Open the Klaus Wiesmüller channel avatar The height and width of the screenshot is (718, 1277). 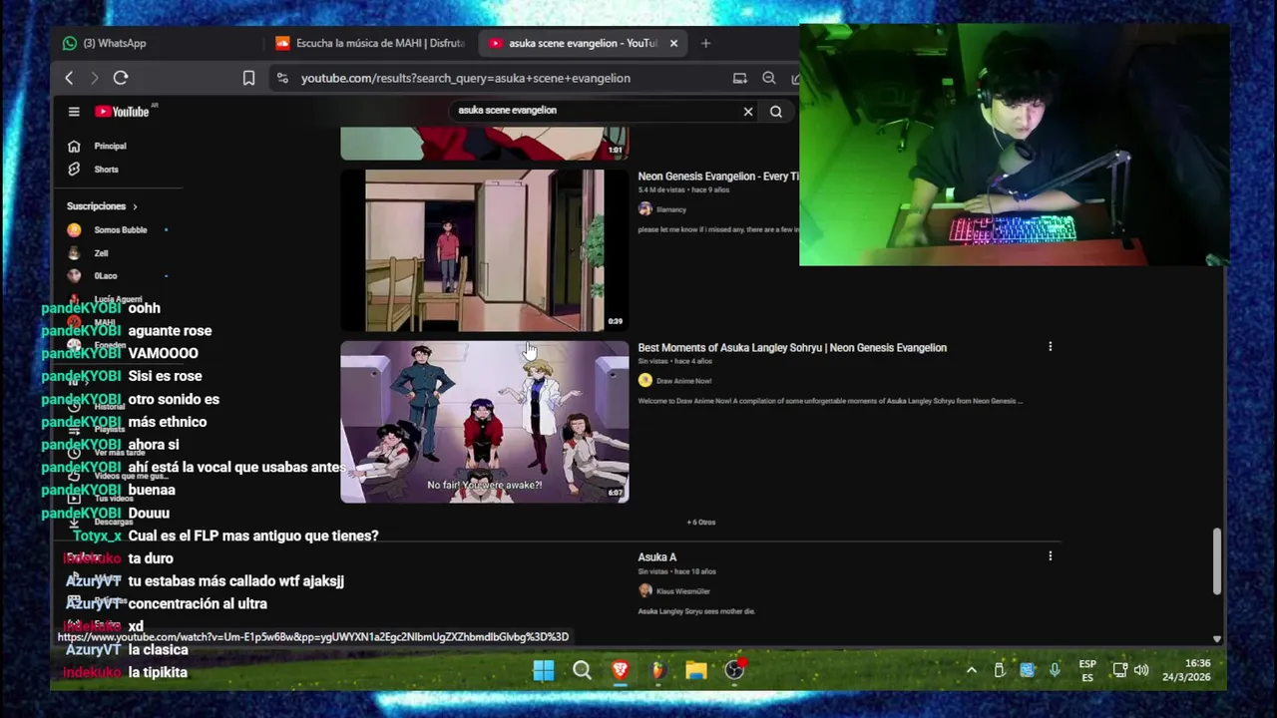click(644, 591)
